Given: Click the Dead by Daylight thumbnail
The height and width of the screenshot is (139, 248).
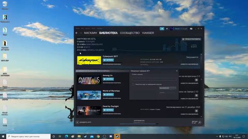Looking at the screenshot, I should click(x=89, y=110).
